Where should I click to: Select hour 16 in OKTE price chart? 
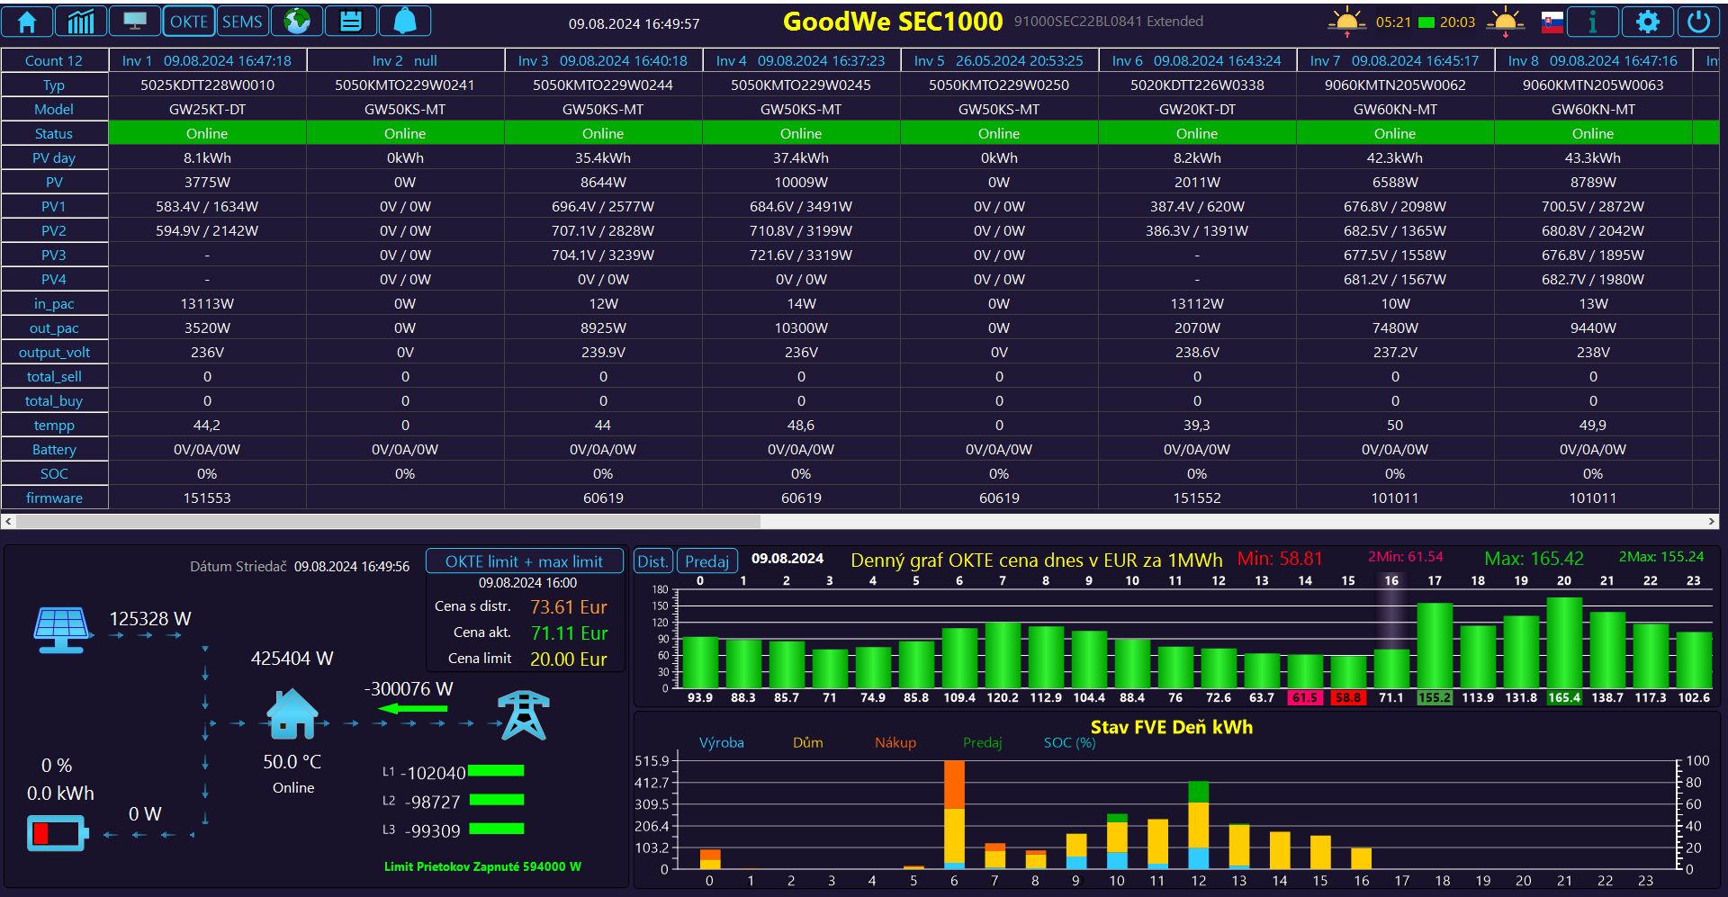point(1391,580)
